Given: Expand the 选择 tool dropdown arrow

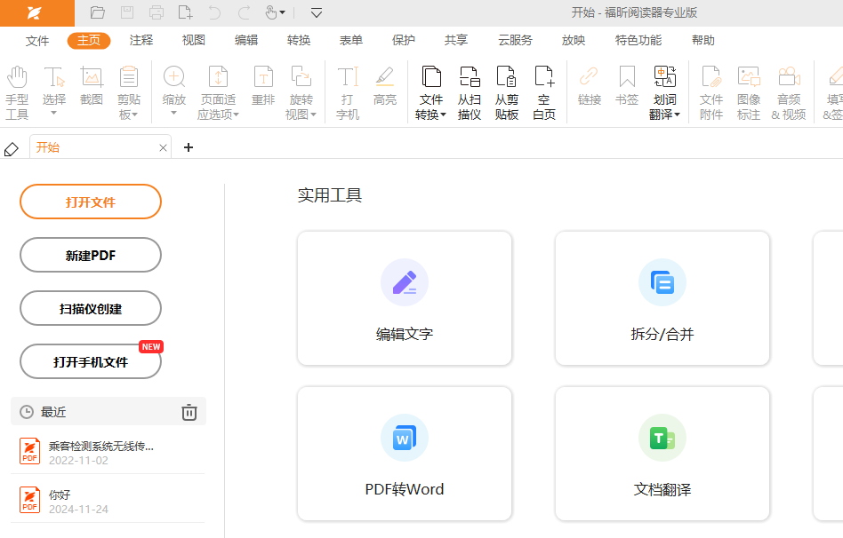Looking at the screenshot, I should pyautogui.click(x=54, y=114).
